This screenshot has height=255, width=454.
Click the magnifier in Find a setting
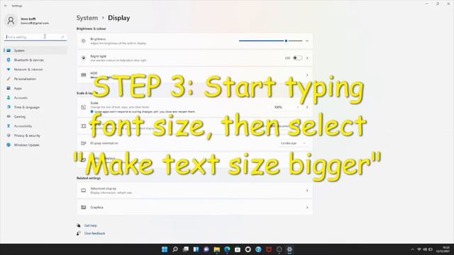point(62,37)
